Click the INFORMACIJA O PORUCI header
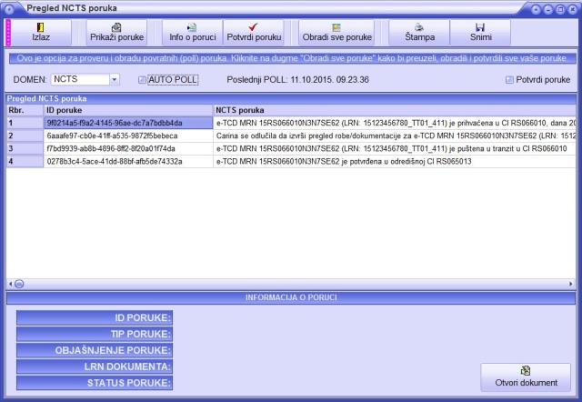The image size is (582, 402). point(291,297)
